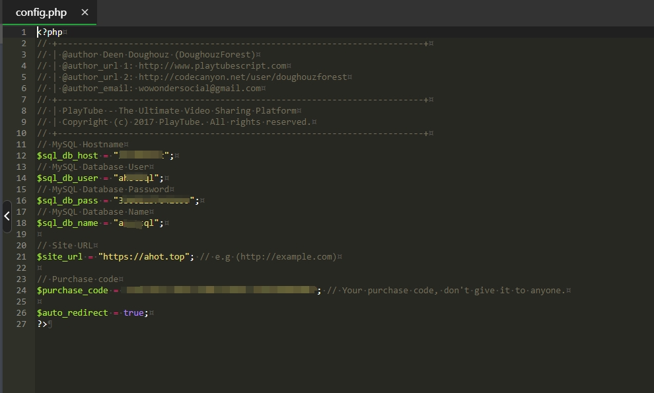Click line number 12 in gutter
This screenshot has height=393, width=654.
(x=21, y=156)
